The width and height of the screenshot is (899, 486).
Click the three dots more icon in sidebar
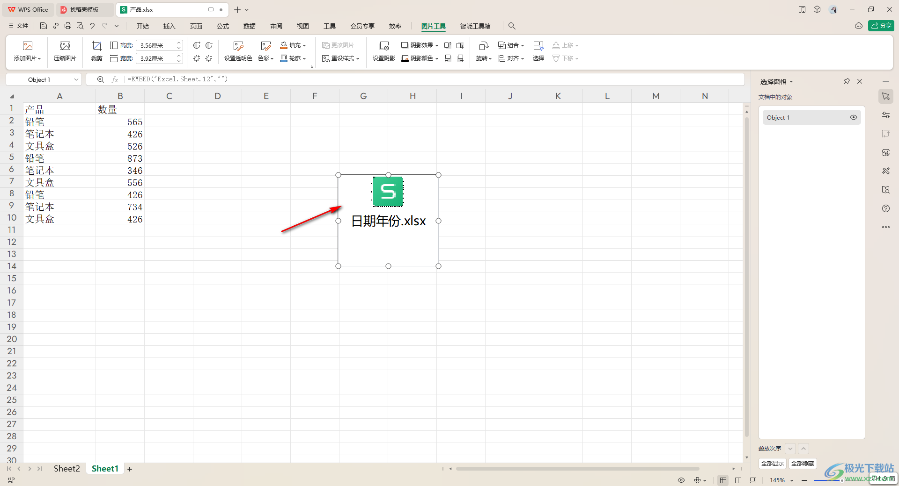(x=886, y=227)
